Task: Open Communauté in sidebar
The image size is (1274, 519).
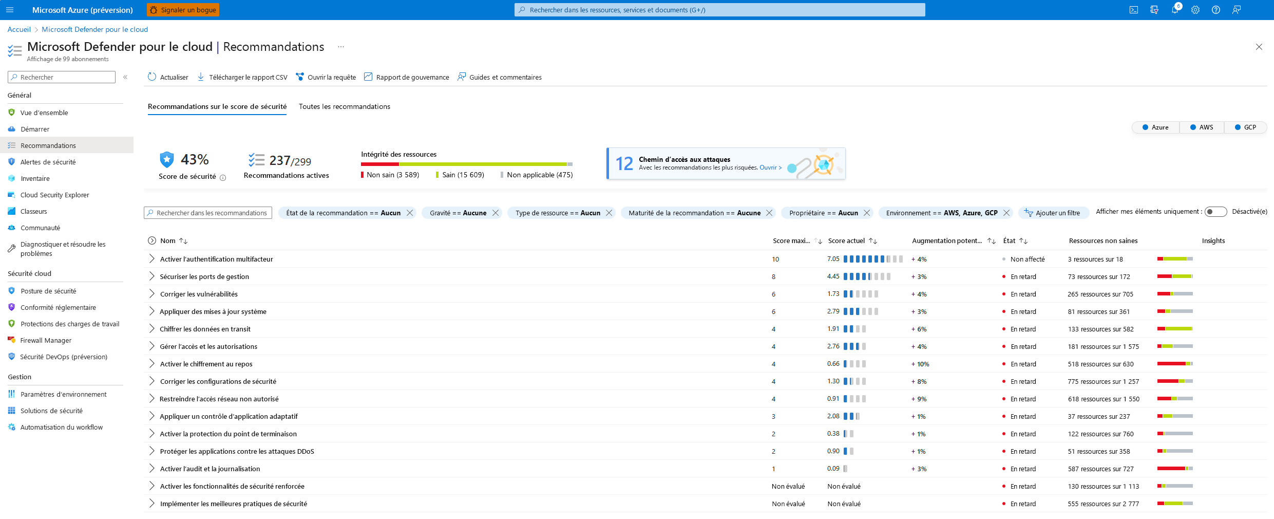Action: tap(40, 228)
